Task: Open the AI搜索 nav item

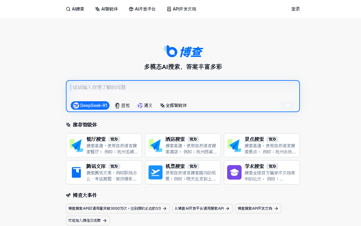Action: point(75,9)
